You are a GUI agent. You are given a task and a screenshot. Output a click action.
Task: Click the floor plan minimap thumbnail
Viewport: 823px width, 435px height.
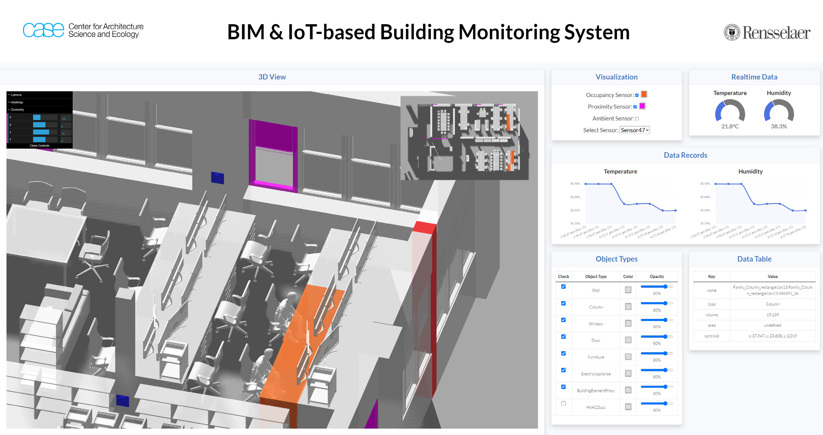[464, 138]
